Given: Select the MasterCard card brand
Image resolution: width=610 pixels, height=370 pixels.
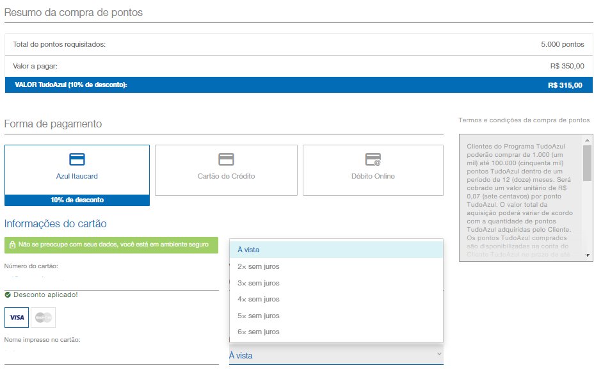Looking at the screenshot, I should 43,318.
